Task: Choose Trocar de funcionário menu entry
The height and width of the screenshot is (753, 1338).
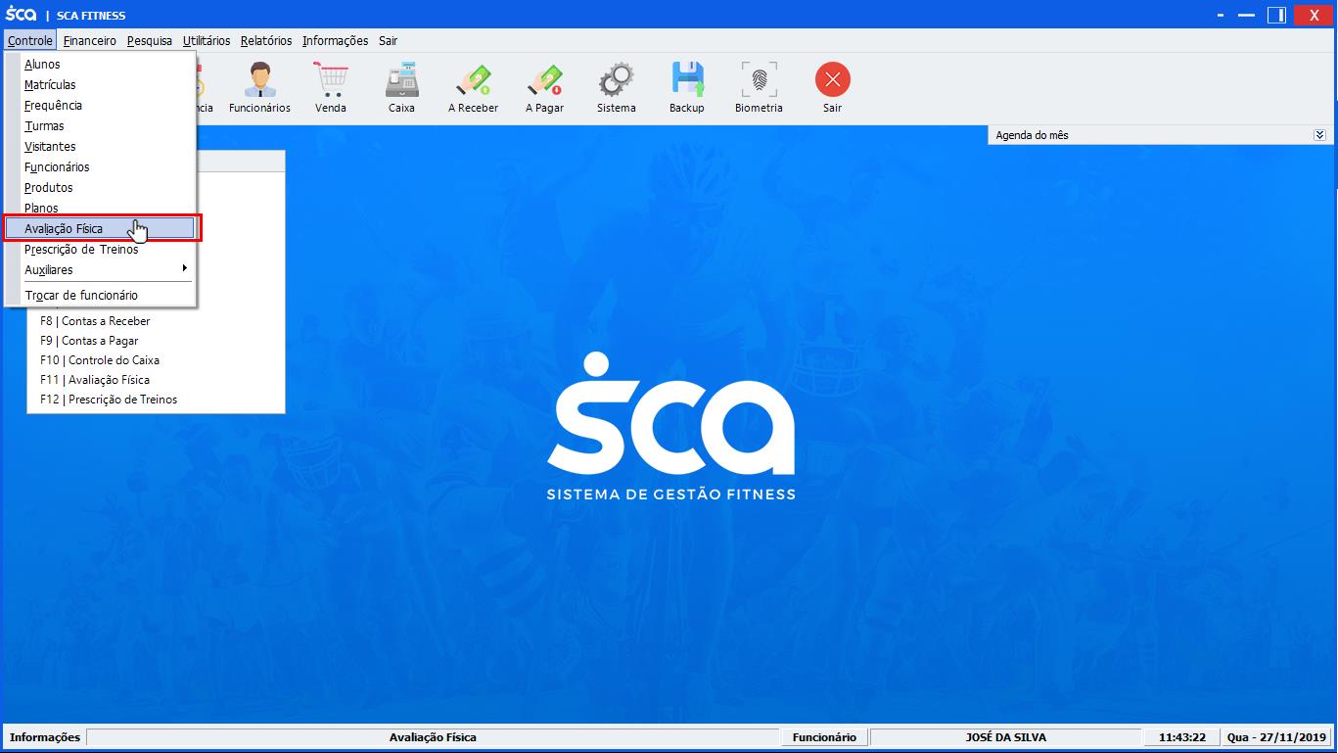Action: (x=99, y=295)
